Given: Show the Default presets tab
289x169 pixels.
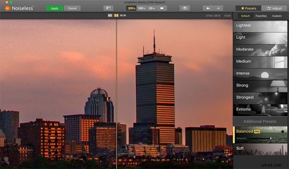Looking at the screenshot, I should 245,16.
